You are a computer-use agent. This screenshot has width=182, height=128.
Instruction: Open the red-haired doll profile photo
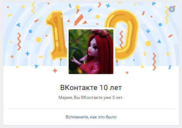[91, 52]
